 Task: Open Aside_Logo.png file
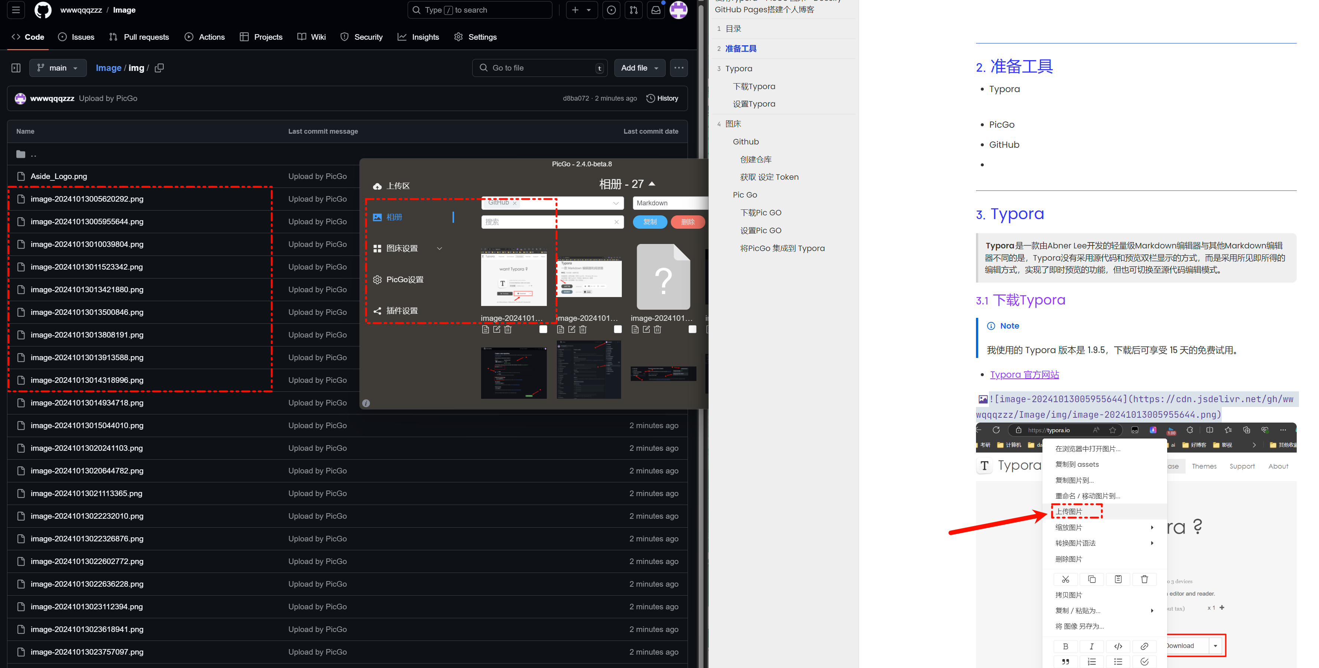click(x=59, y=176)
